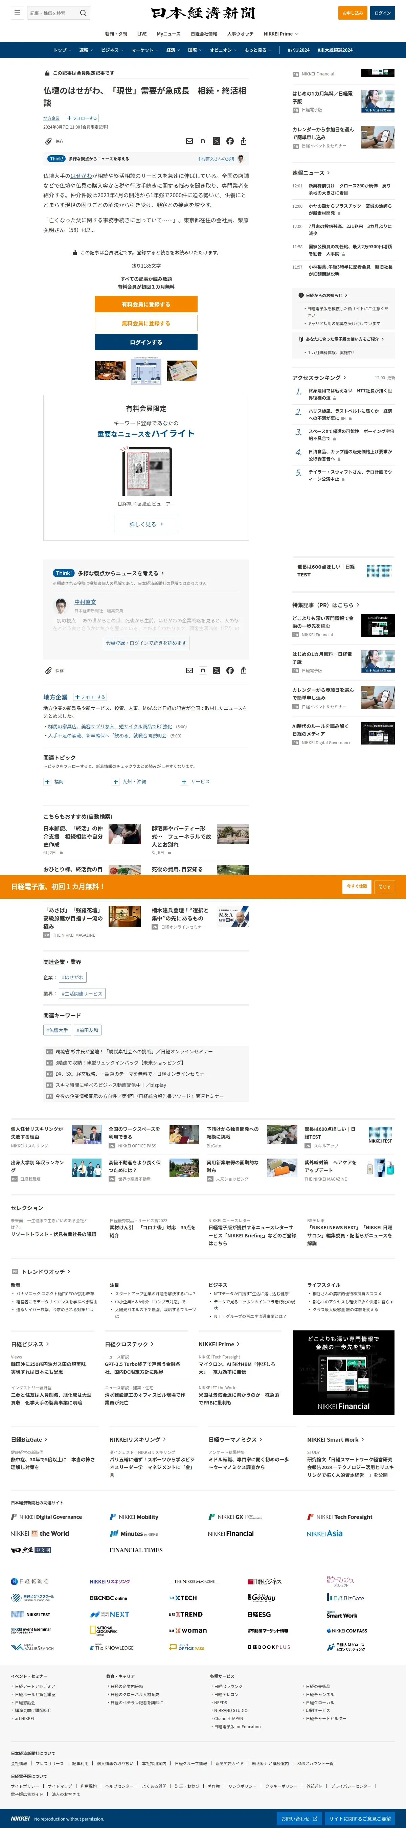Open the 日経 xTECH logo

coord(182,1597)
